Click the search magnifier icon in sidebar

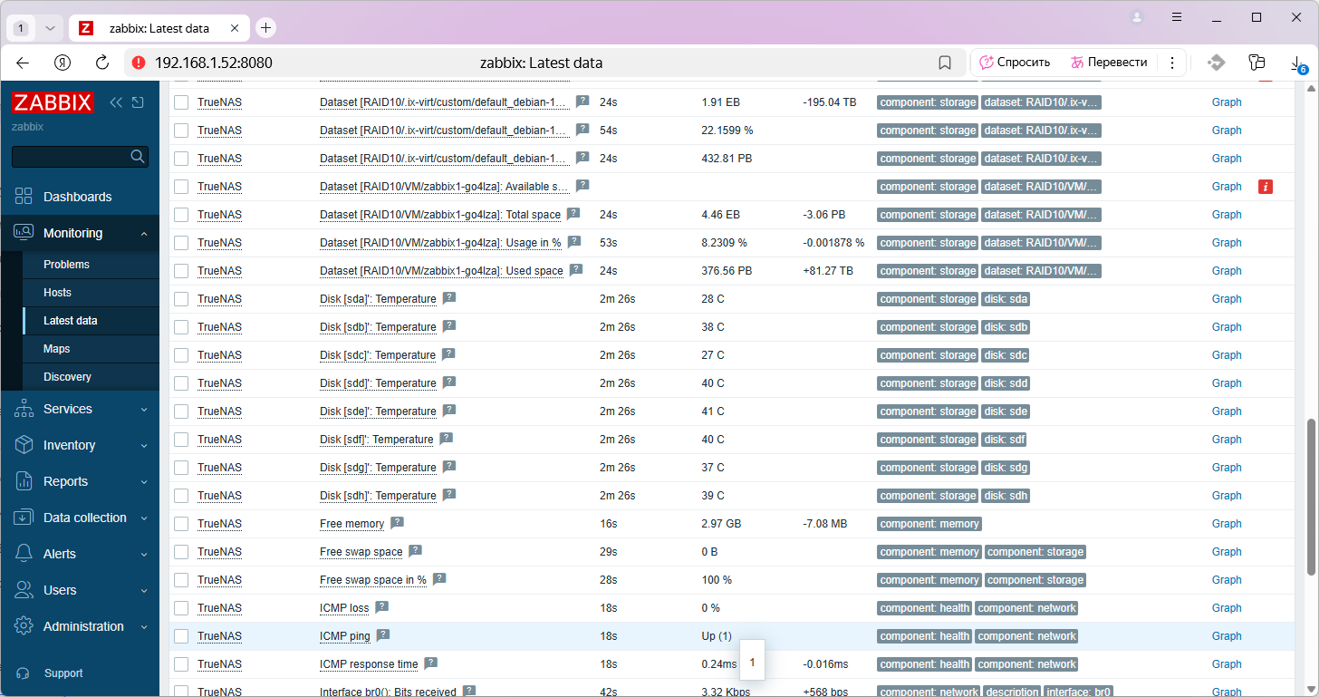tap(138, 157)
